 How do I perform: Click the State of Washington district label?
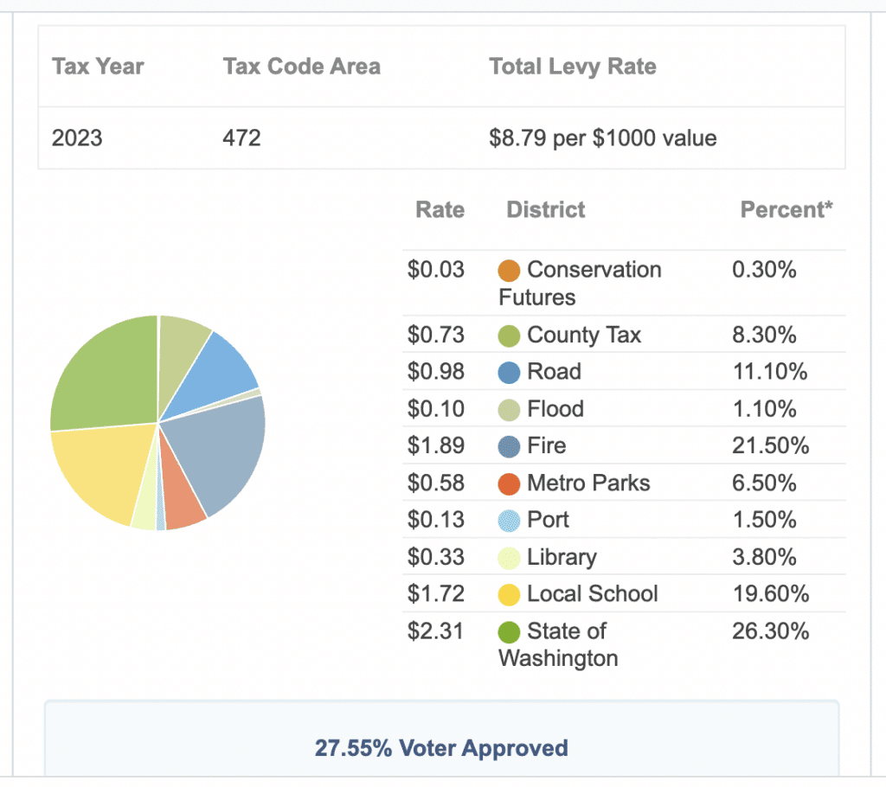click(x=558, y=644)
